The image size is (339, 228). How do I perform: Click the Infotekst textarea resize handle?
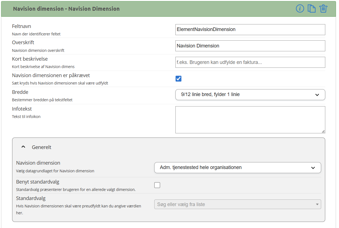point(323,131)
